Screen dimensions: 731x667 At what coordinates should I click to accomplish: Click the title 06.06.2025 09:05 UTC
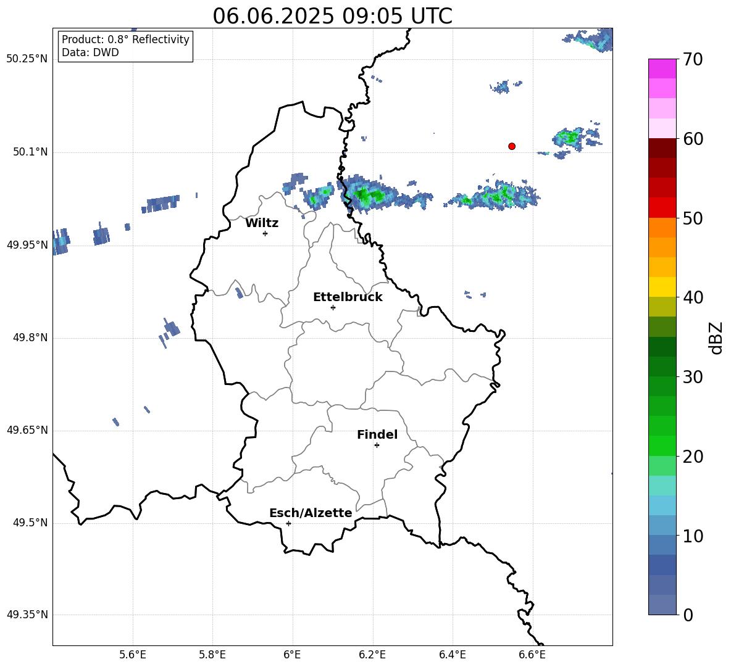click(x=332, y=16)
